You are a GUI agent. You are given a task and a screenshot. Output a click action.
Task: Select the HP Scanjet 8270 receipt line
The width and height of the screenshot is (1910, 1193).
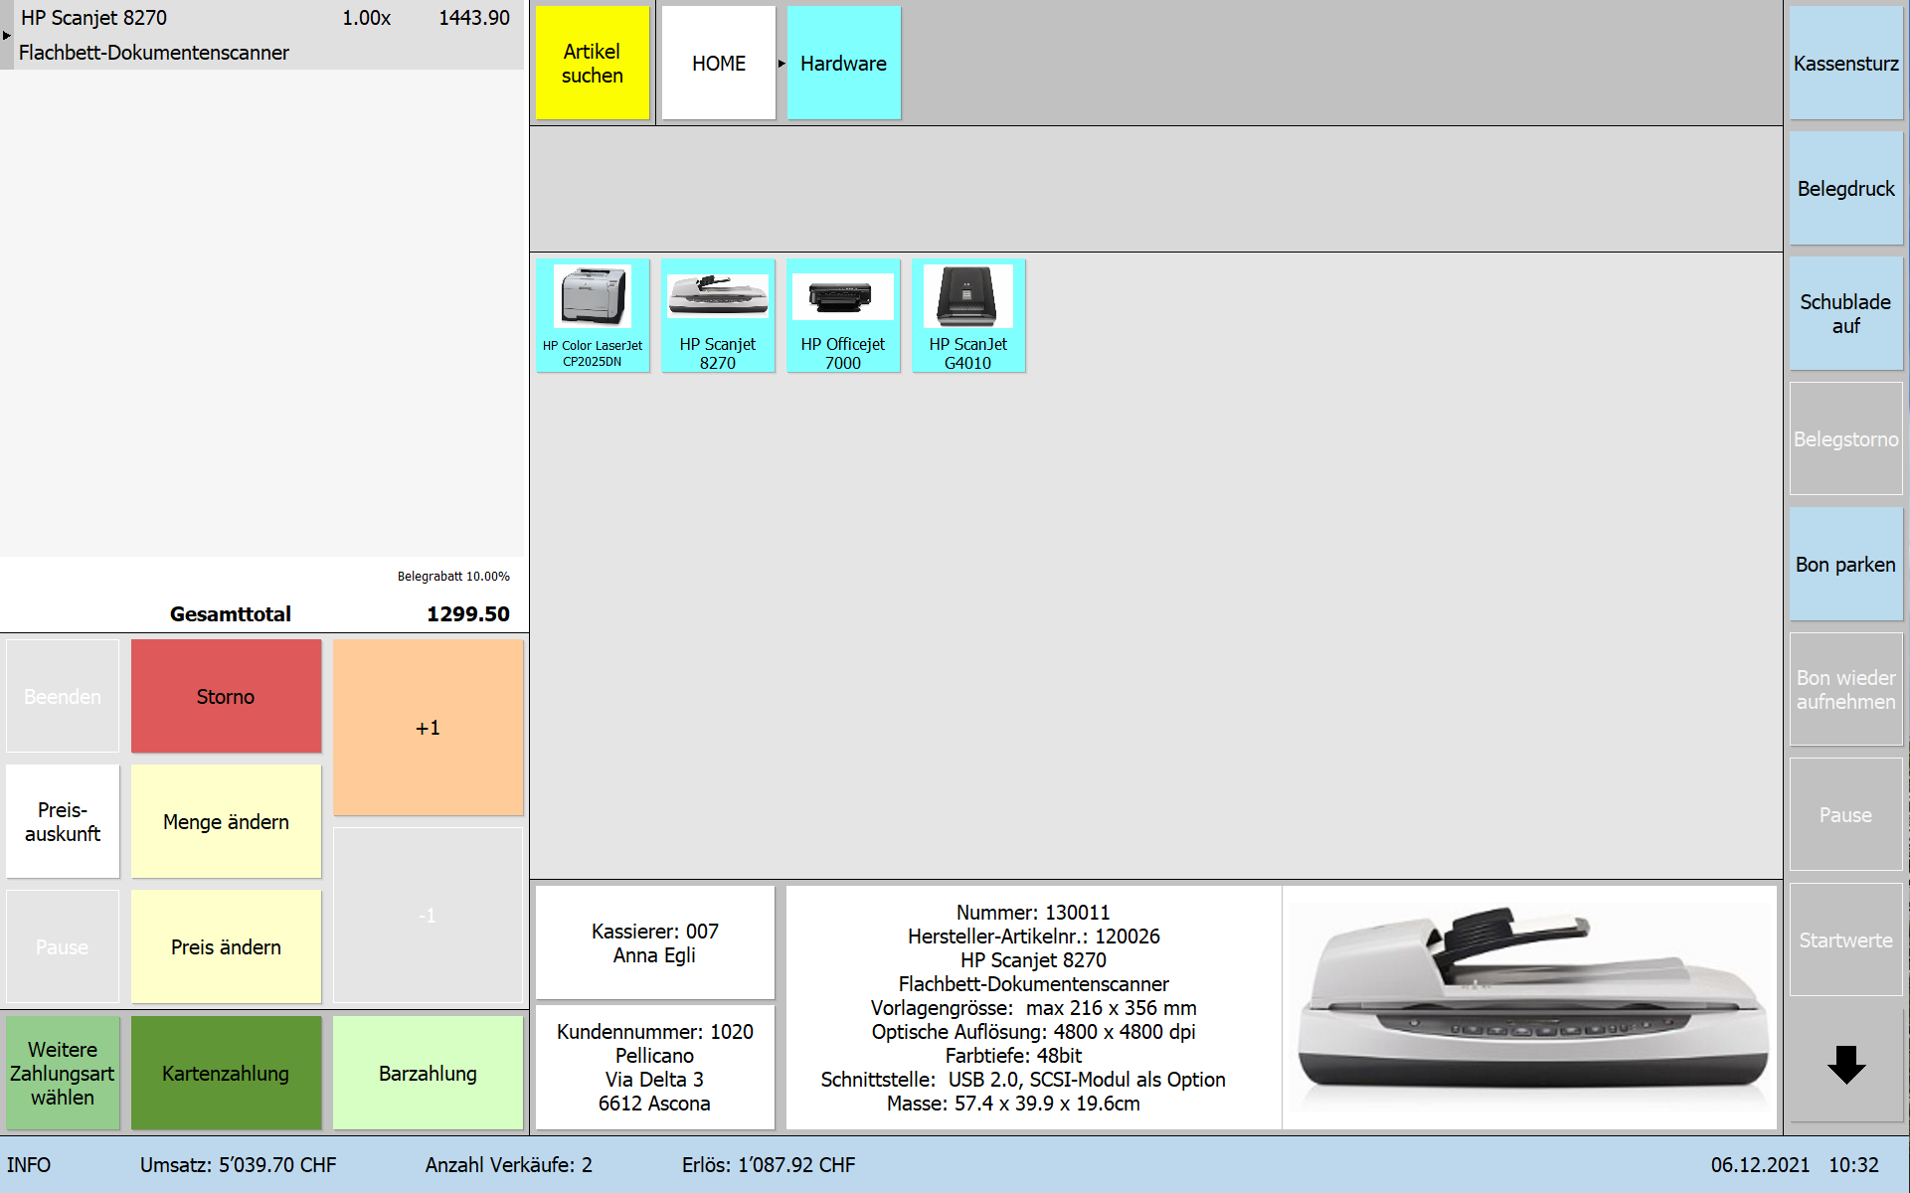262,35
